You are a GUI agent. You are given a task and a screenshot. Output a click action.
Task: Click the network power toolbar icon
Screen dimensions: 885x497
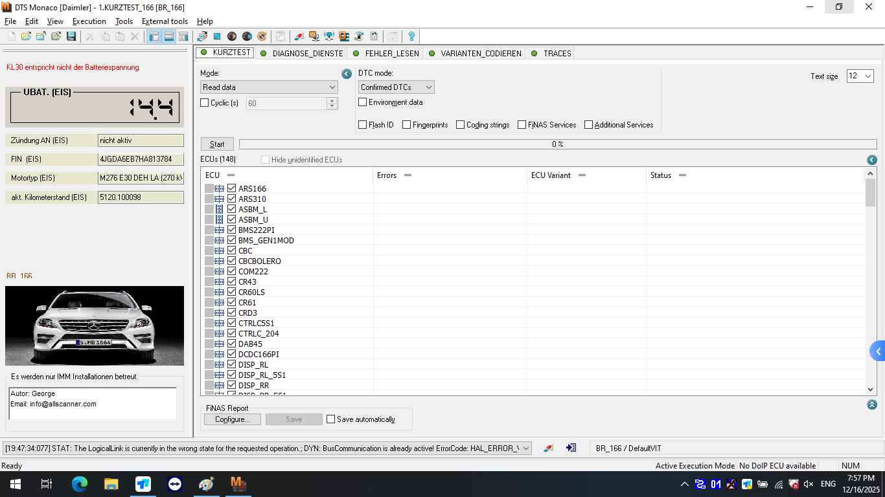(314, 36)
